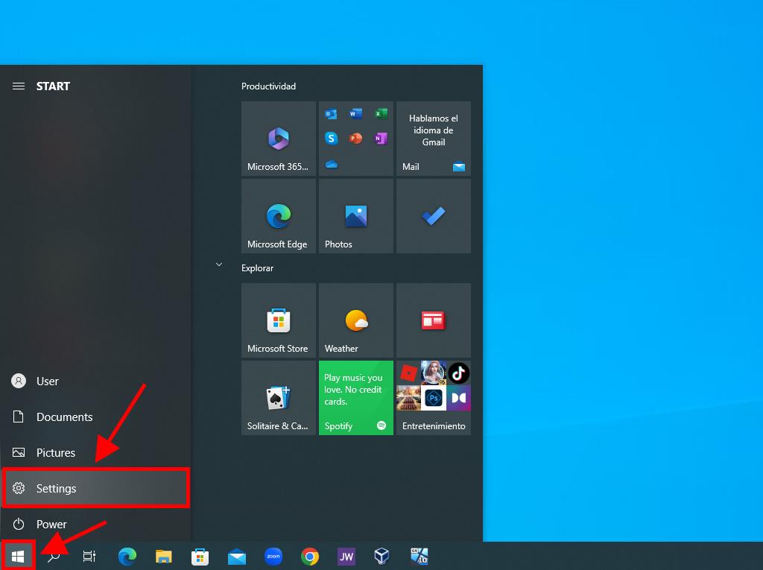This screenshot has width=763, height=570.
Task: Open Settings from the Start menu
Action: click(x=95, y=489)
